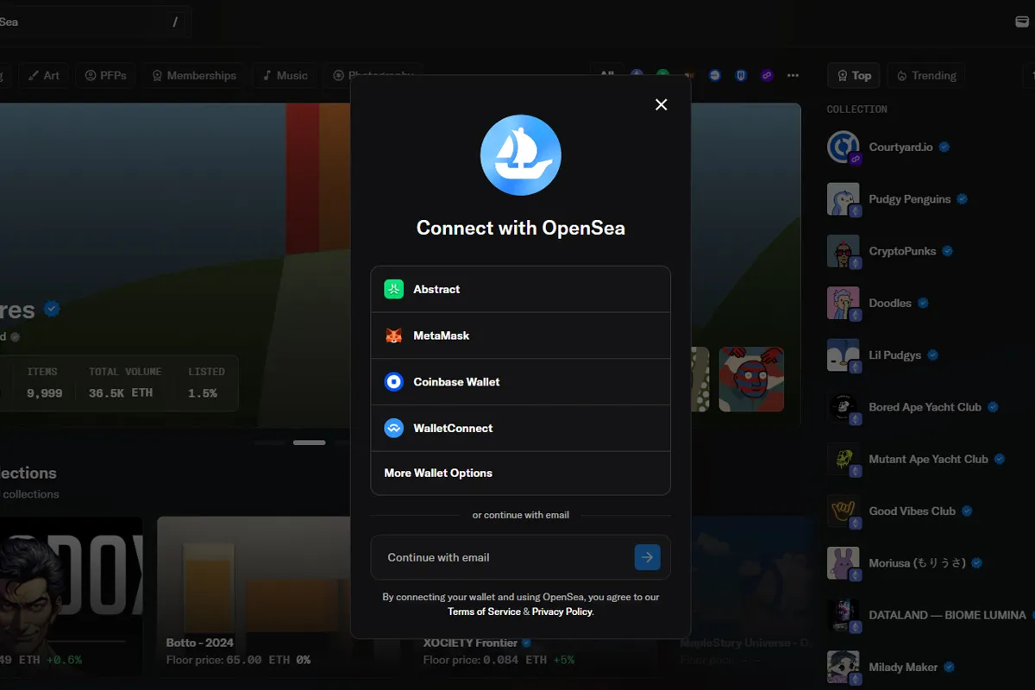Open Good Vibes Club collection
Image resolution: width=1035 pixels, height=690 pixels.
[913, 511]
